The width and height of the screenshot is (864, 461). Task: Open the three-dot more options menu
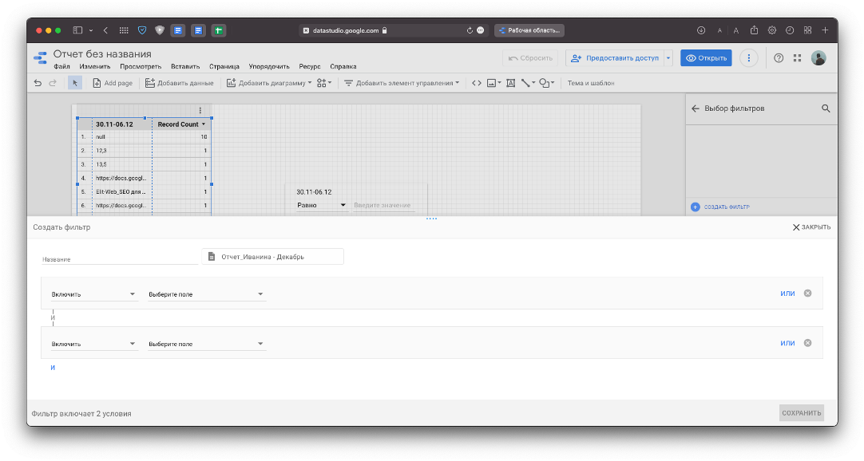coord(748,57)
